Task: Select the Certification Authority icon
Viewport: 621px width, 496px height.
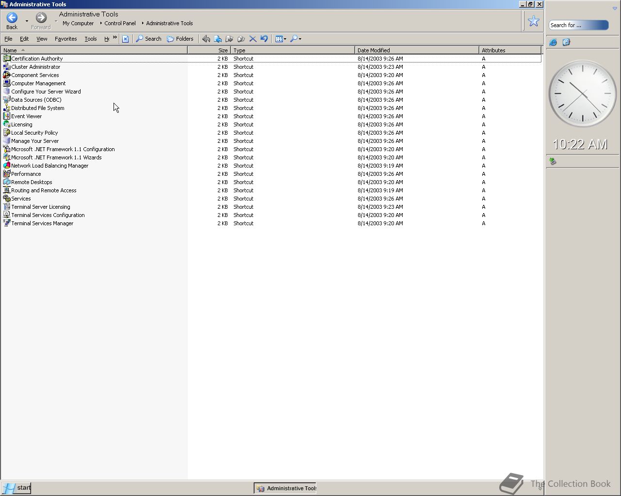Action: (7, 59)
